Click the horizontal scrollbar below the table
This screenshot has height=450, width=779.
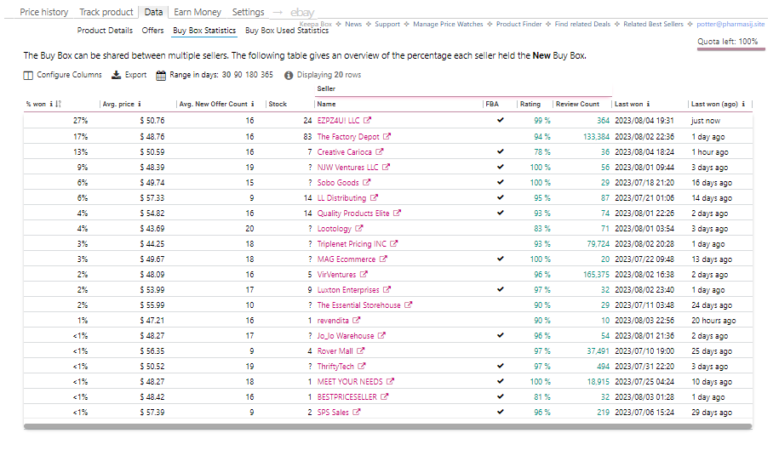click(x=387, y=426)
